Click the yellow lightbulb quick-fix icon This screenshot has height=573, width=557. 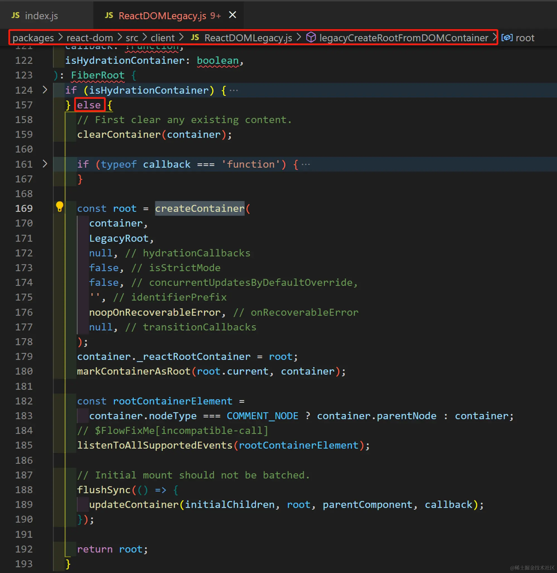pos(59,207)
